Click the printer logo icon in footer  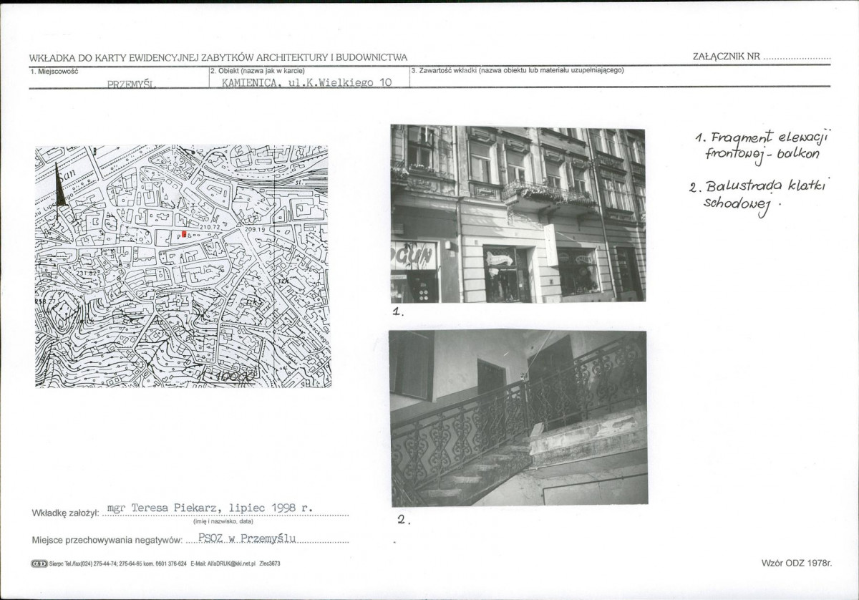39,564
